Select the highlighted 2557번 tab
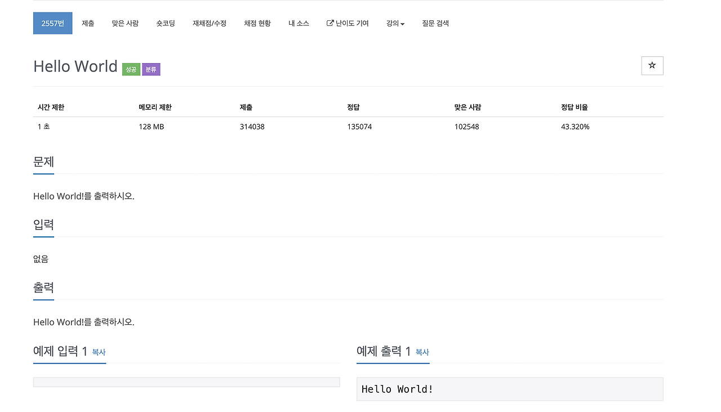The height and width of the screenshot is (412, 721). (x=52, y=23)
